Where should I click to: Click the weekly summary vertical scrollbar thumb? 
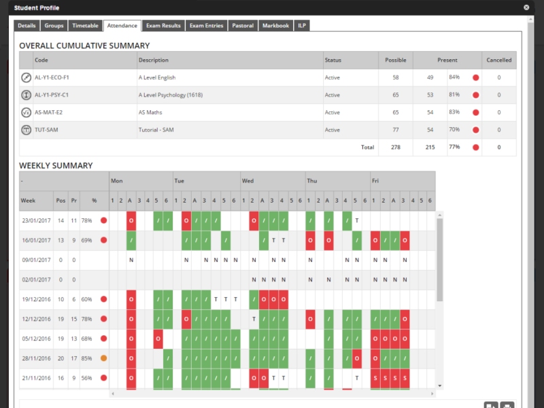tap(439, 258)
